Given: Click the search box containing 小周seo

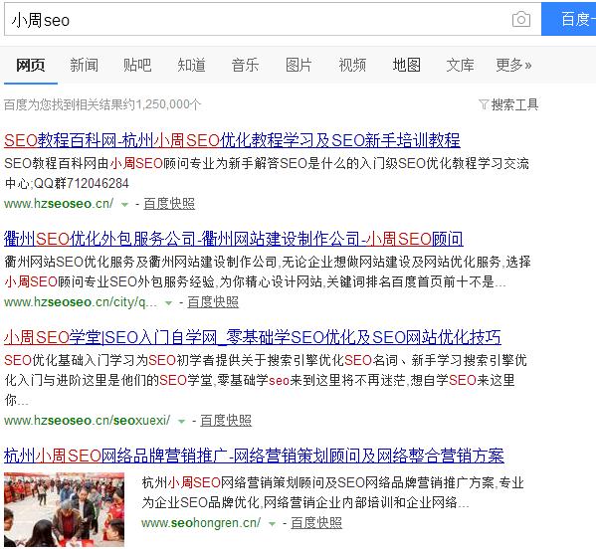Looking at the screenshot, I should (273, 19).
